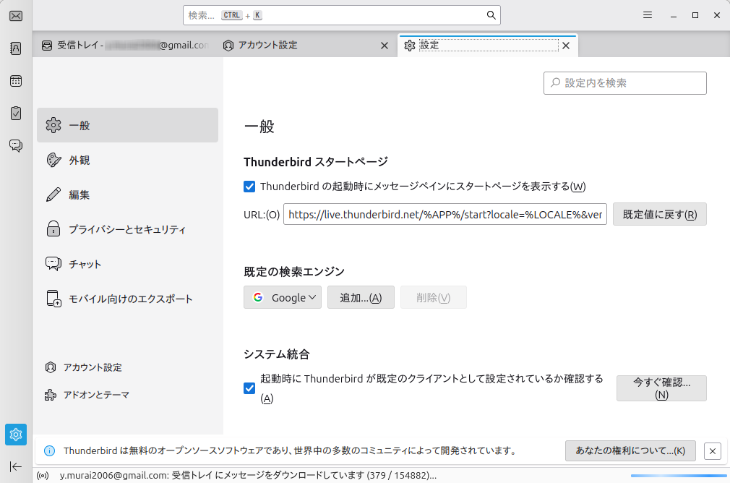Toggle default client check at startup checkbox

click(249, 388)
